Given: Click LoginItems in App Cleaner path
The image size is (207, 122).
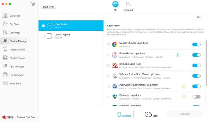Looking at the screenshot, I should [166, 88].
